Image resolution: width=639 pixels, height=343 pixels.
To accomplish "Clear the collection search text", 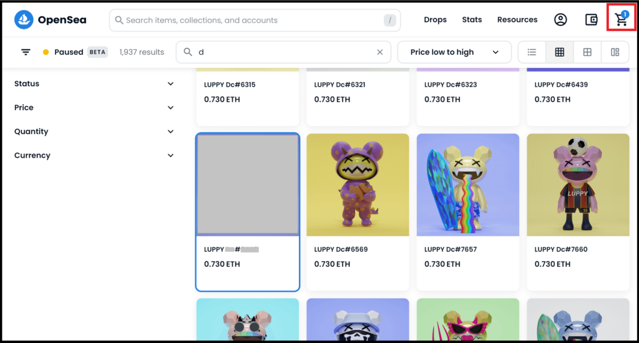I will pos(379,52).
